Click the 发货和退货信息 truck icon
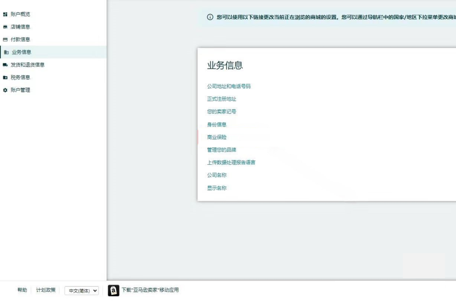Screen dimensions: 456x304 pyautogui.click(x=5, y=65)
